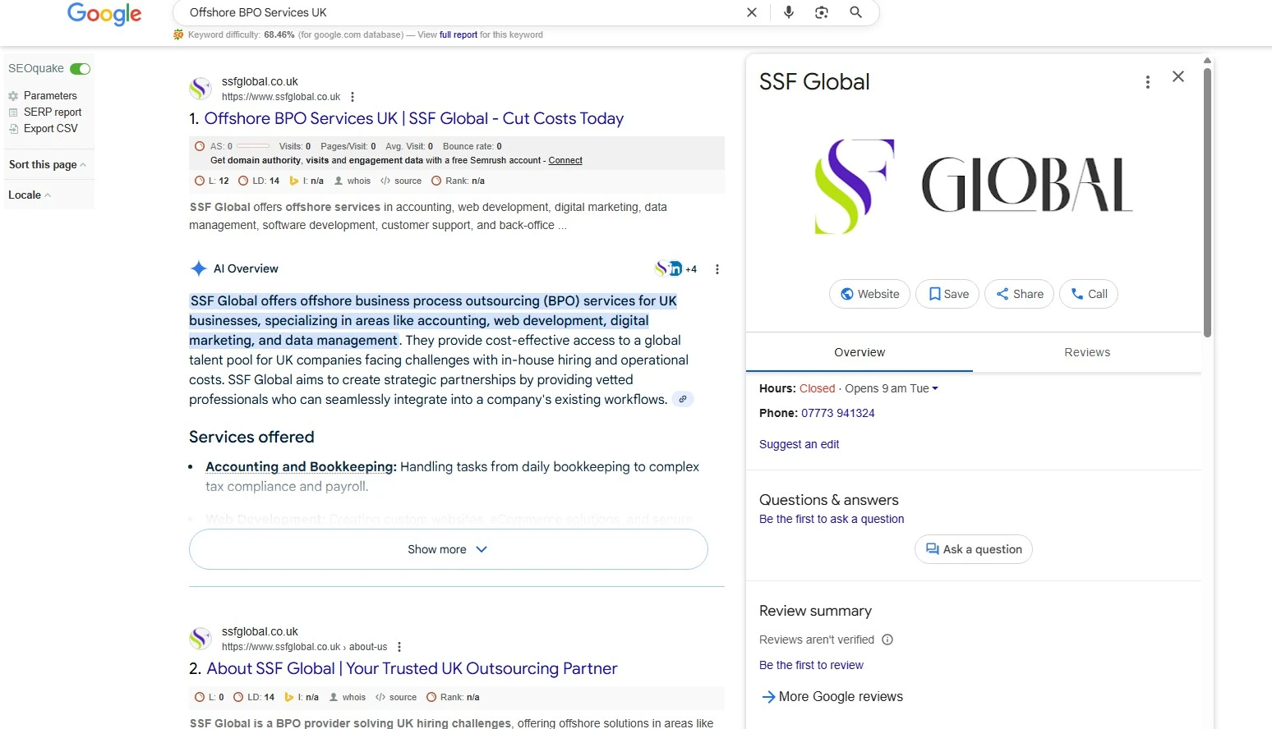1272x729 pixels.
Task: Click the Services offered heading
Action: pos(251,437)
